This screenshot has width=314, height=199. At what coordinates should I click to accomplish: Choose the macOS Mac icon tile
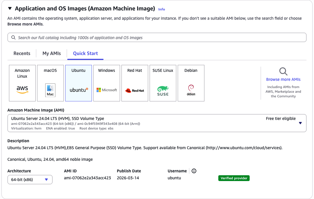click(x=50, y=83)
